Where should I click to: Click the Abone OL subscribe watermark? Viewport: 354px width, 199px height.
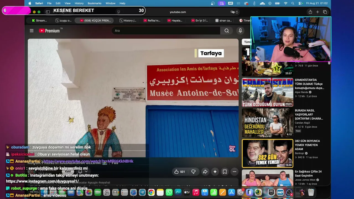(x=232, y=148)
